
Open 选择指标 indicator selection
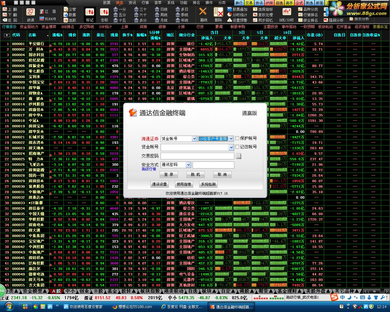tap(263, 9)
